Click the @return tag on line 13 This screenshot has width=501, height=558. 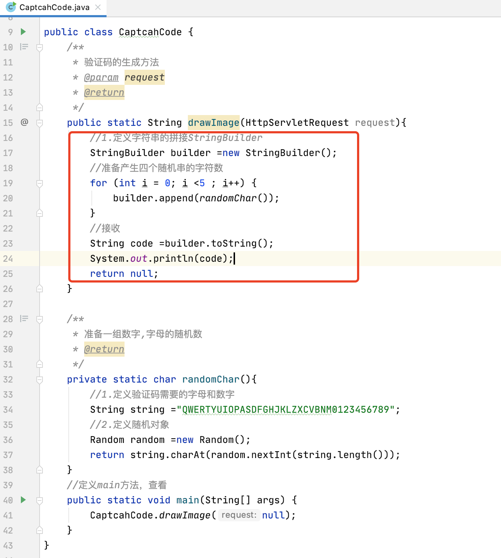coord(104,92)
